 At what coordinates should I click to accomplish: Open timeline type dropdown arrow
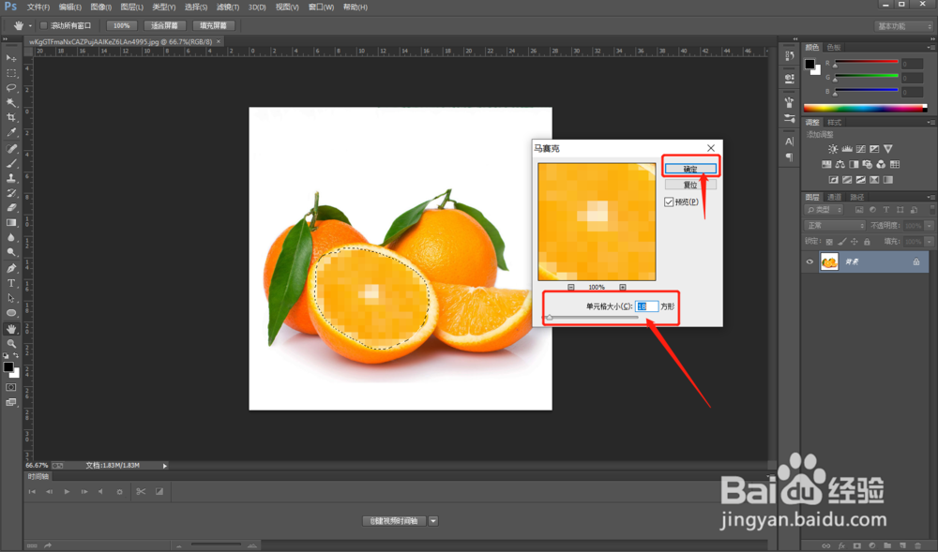point(433,521)
